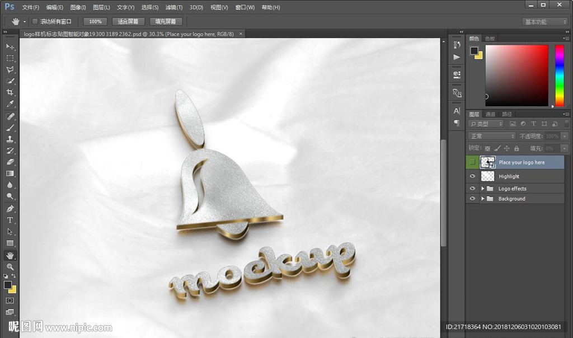Select the Lasso tool
573x338 pixels.
(10, 69)
